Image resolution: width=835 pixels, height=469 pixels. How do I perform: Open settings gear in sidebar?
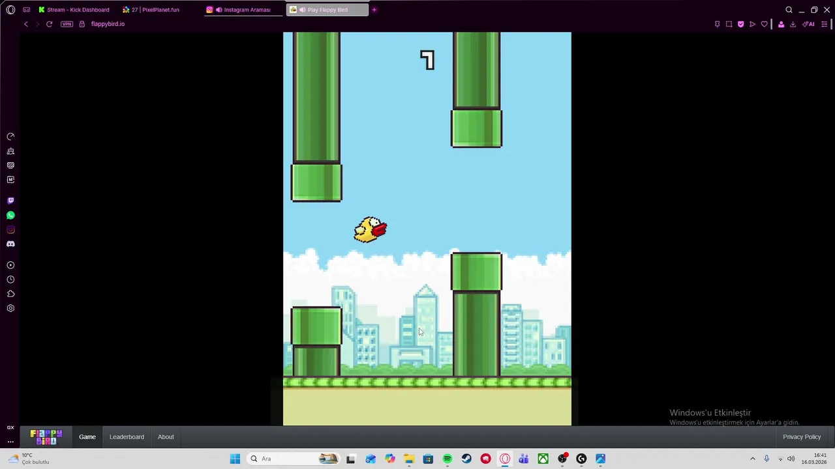point(10,308)
